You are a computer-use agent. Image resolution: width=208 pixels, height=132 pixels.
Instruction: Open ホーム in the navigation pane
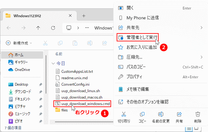pyautogui.click(x=22, y=55)
